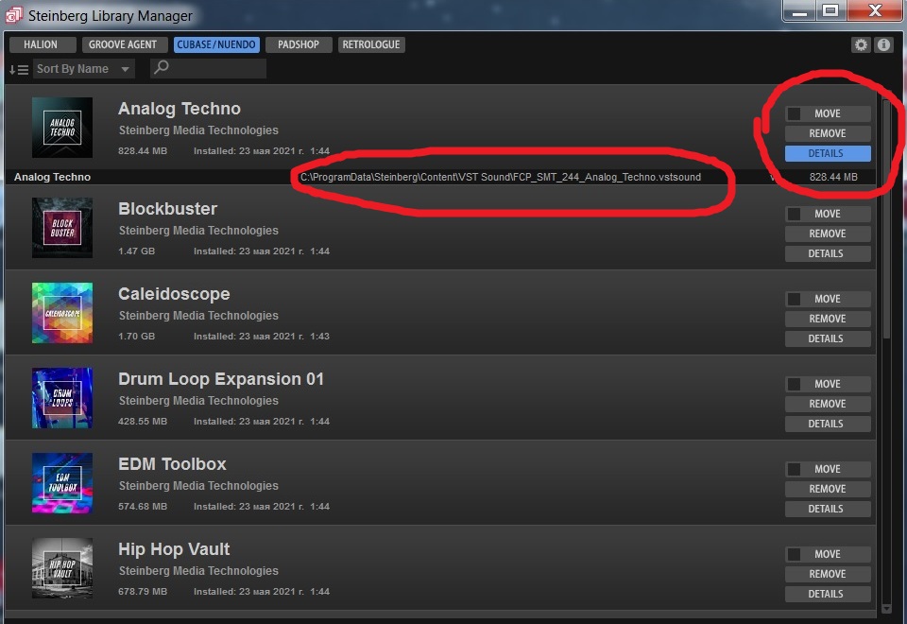The height and width of the screenshot is (624, 907).
Task: Click the Hip Hop Vault title text
Action: click(174, 549)
